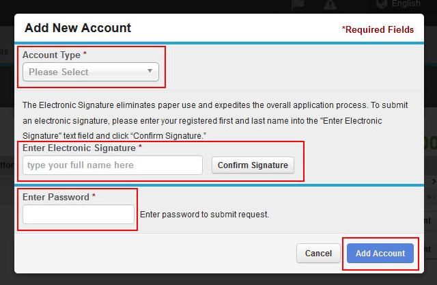This screenshot has width=437, height=285.
Task: Click the Enter Electronic Signature label
Action: pyautogui.click(x=79, y=148)
